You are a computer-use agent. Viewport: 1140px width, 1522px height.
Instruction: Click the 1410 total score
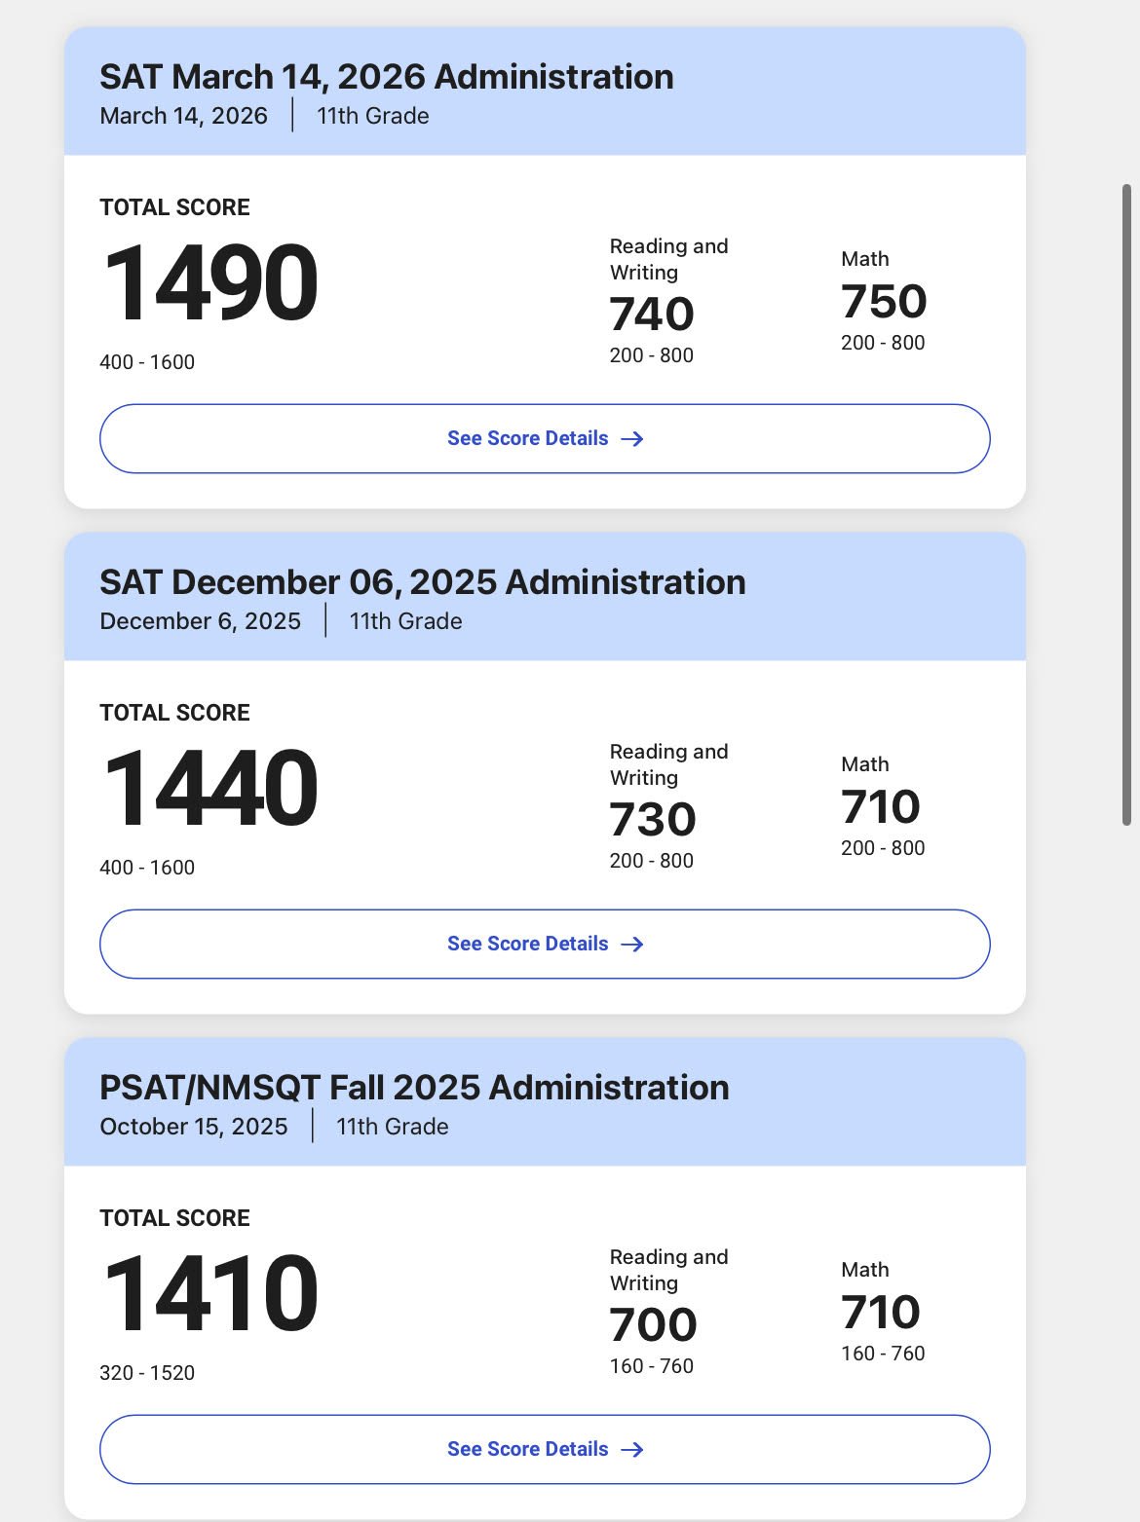coord(210,1294)
